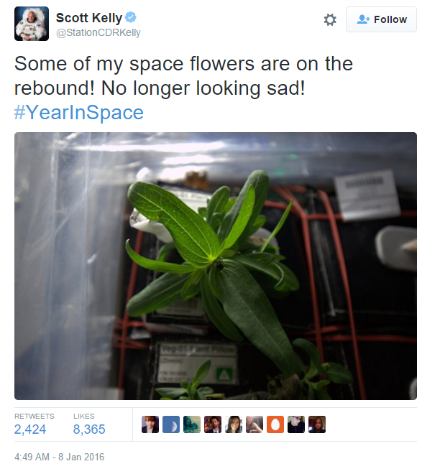Open the Scott Kelly display name link
The image size is (440, 474).
point(89,18)
